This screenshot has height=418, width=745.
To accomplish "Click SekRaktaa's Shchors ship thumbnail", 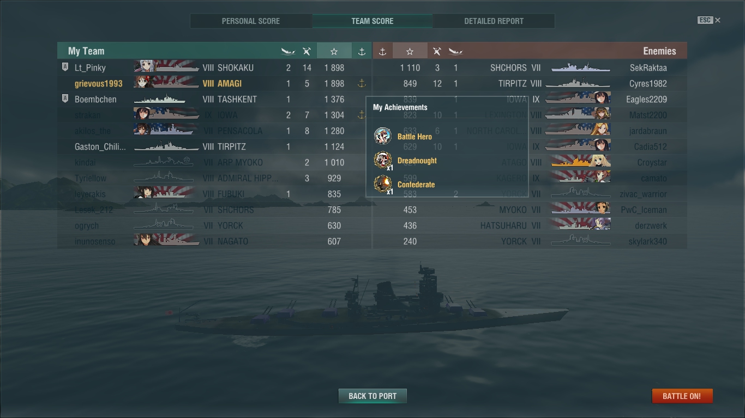I will point(580,67).
